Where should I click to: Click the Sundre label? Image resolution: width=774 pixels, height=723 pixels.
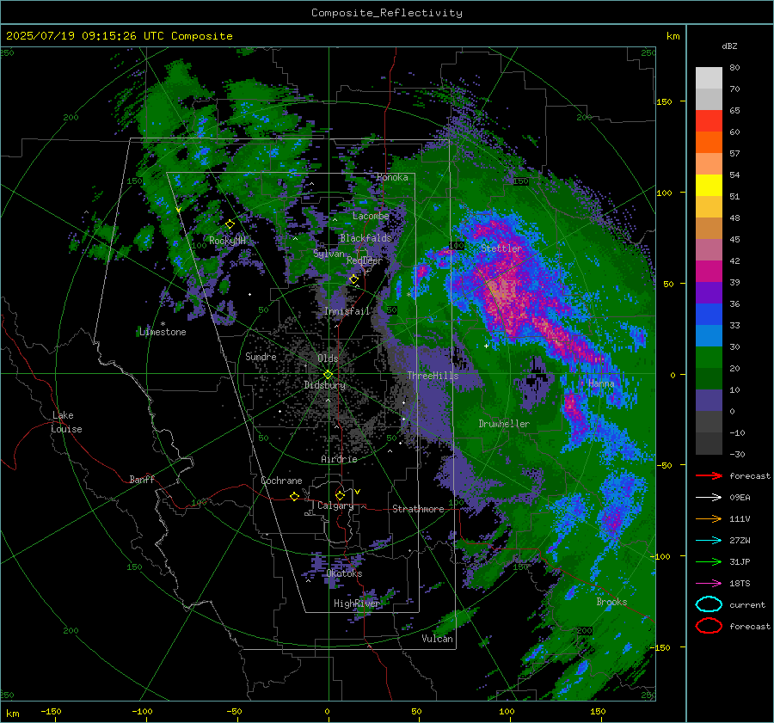click(x=261, y=356)
